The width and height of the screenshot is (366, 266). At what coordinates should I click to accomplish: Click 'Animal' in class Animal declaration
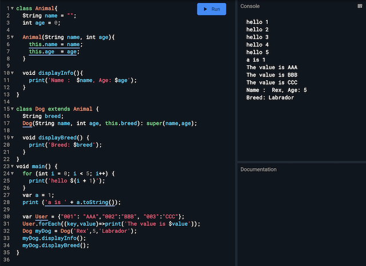[x=45, y=9]
